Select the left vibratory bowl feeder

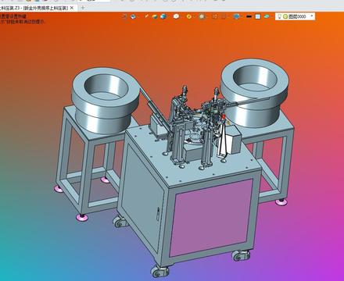click(106, 100)
